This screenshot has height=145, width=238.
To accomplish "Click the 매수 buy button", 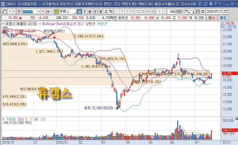I will pos(212,18).
